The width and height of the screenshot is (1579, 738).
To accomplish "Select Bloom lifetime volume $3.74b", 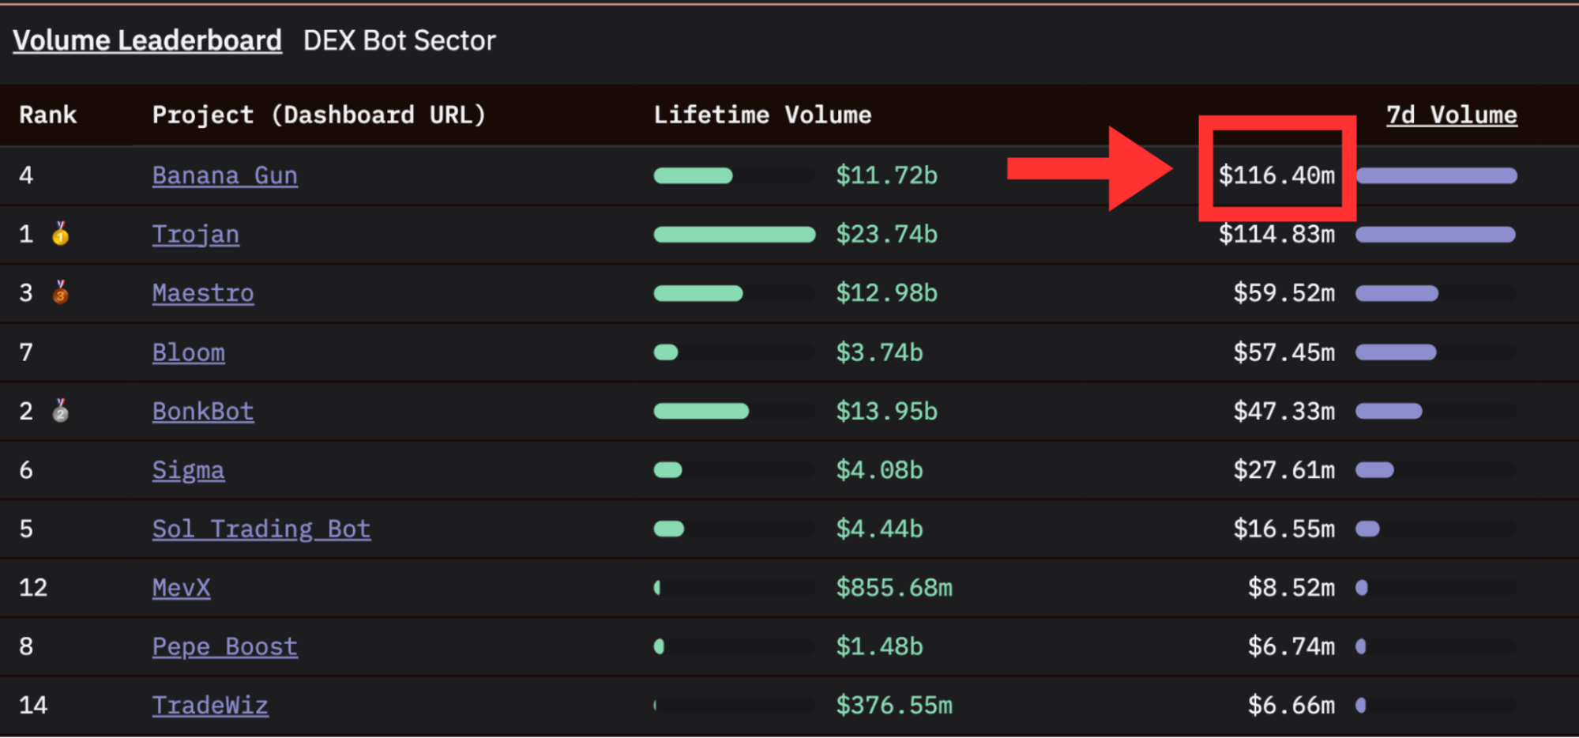I will [x=879, y=352].
